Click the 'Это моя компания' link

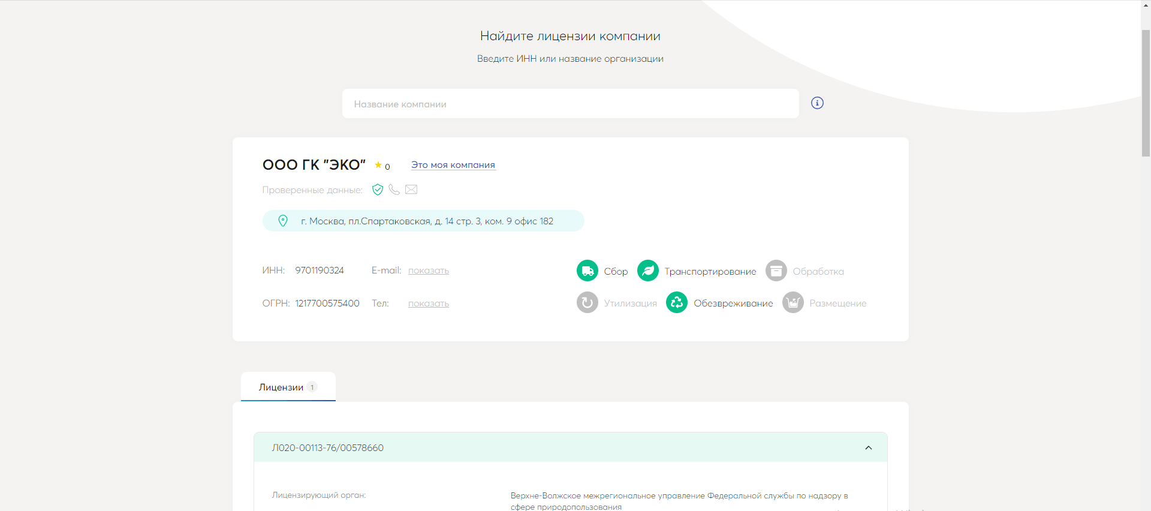pyautogui.click(x=453, y=165)
